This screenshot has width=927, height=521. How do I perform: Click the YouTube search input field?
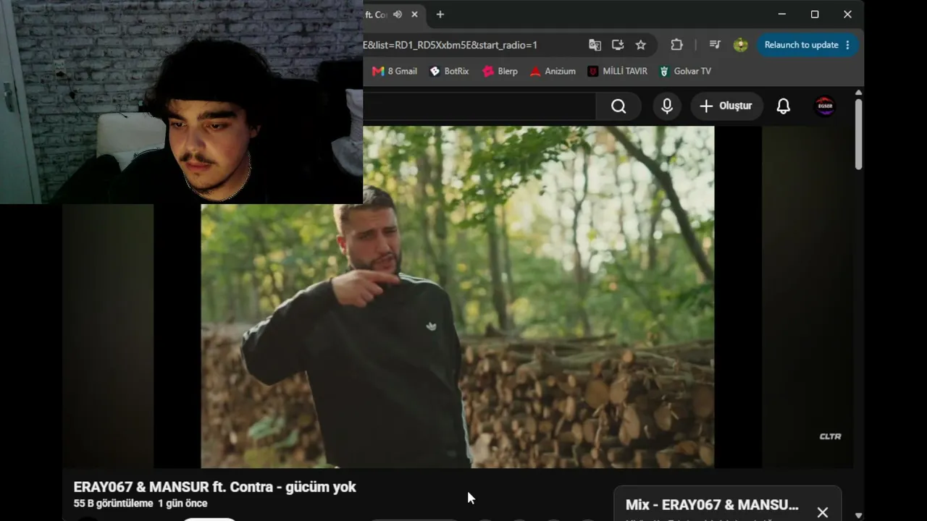click(479, 106)
